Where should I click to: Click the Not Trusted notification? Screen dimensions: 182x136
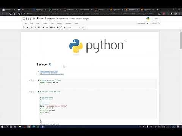[141, 23]
